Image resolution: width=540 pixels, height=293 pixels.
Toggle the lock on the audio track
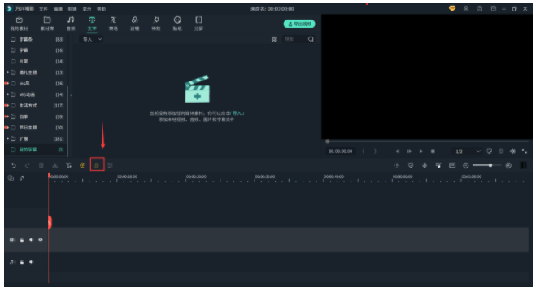pos(22,262)
